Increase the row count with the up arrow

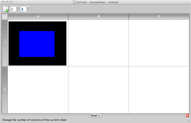pos(18,8)
